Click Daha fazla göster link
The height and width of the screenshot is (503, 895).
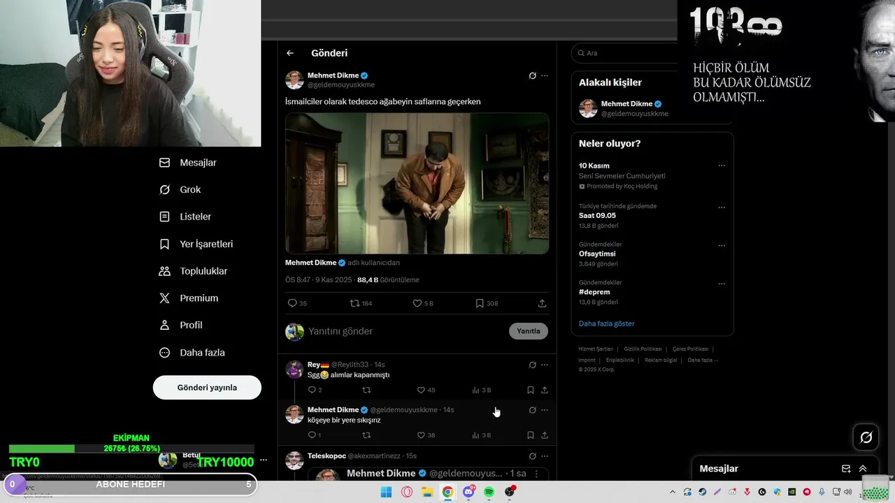pos(607,323)
